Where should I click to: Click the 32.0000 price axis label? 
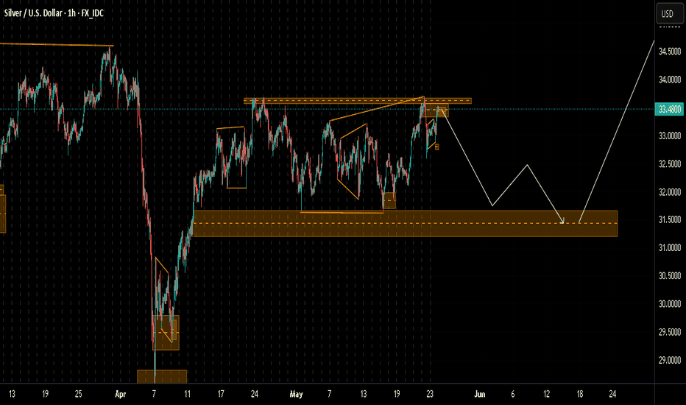click(x=669, y=191)
